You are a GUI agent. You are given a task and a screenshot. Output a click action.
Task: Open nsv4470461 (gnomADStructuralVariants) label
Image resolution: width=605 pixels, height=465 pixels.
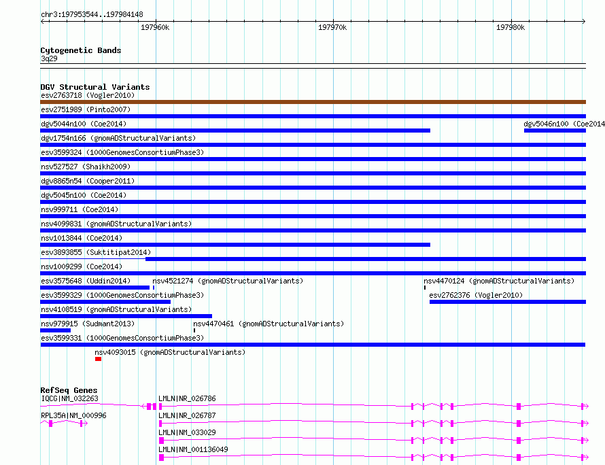coord(269,324)
